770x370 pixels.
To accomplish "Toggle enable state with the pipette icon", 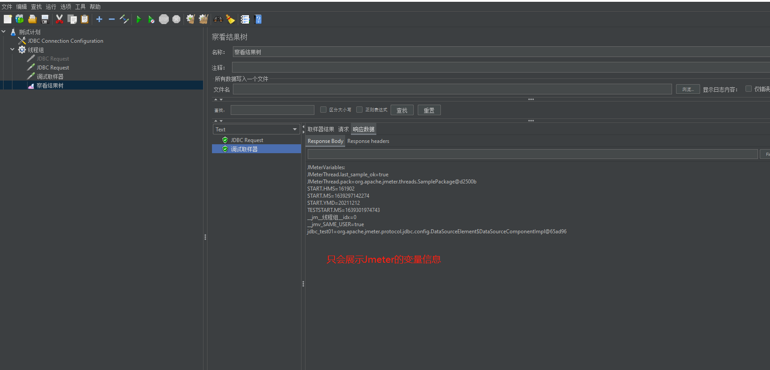I will point(124,19).
